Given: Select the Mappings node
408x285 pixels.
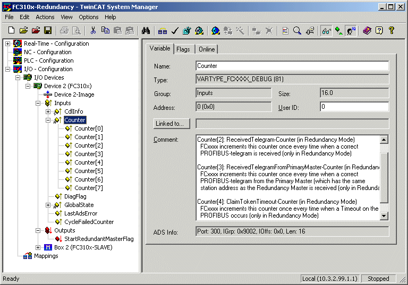Looking at the screenshot, I should pyautogui.click(x=46, y=256).
